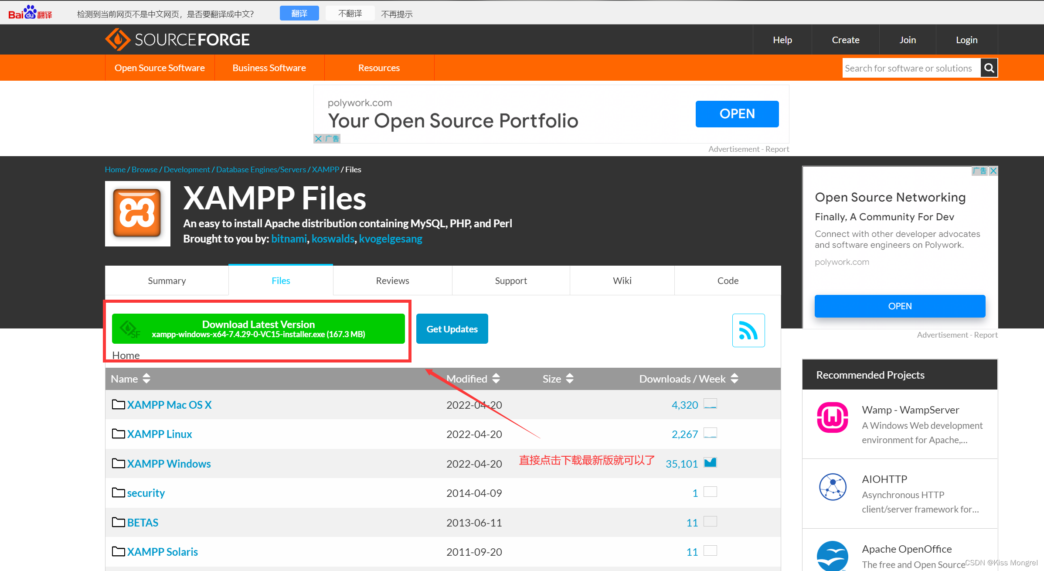Open XAMPP Mac OS X folder icon
This screenshot has width=1044, height=571.
click(x=118, y=404)
